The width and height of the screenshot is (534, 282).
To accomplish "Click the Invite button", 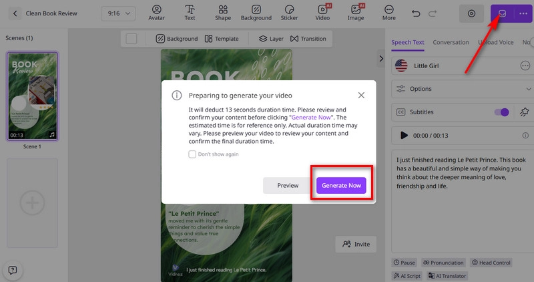I will point(356,244).
